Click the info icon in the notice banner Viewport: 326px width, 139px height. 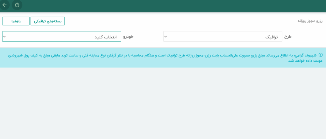click(x=321, y=55)
